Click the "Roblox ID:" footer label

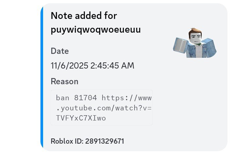click(67, 141)
